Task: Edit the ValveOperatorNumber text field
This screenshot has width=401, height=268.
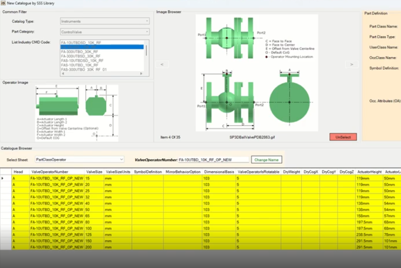Action: click(214, 159)
